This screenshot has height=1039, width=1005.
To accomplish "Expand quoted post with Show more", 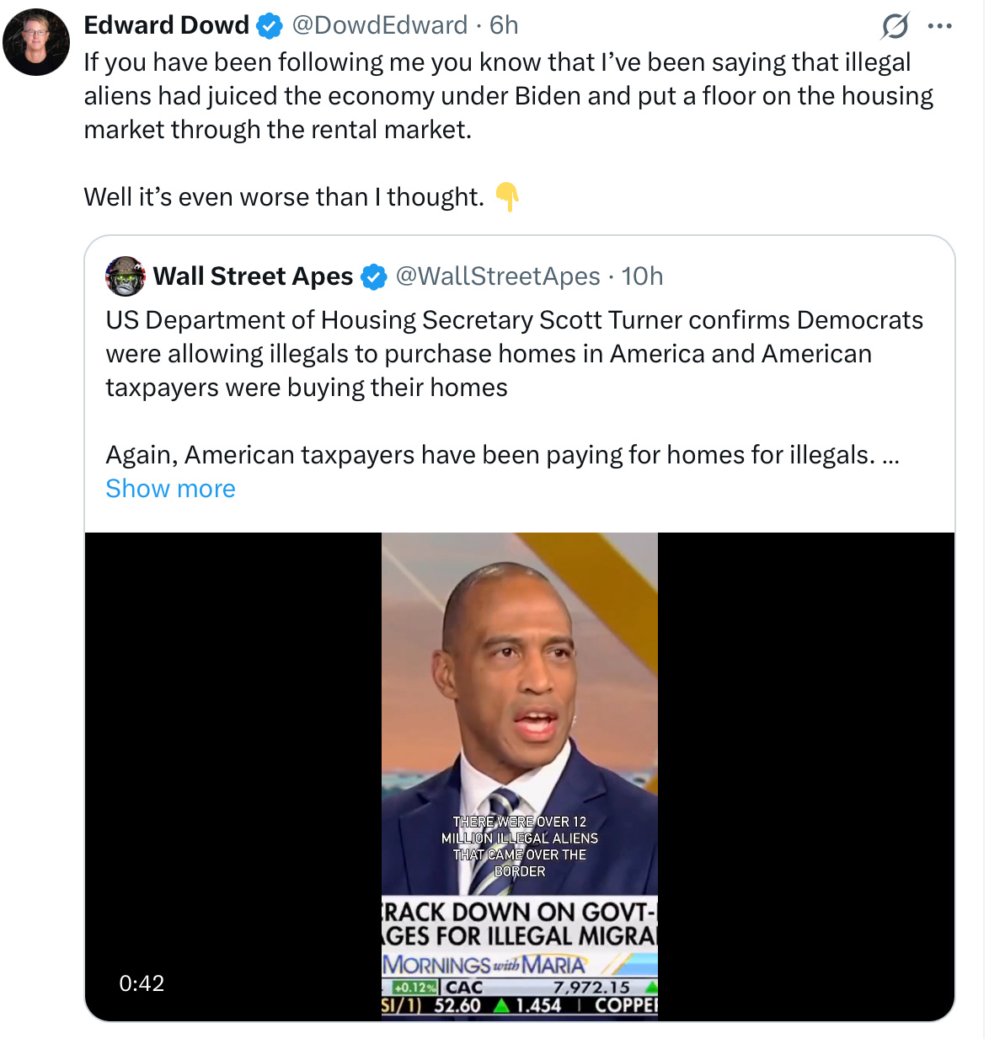I will tap(170, 489).
